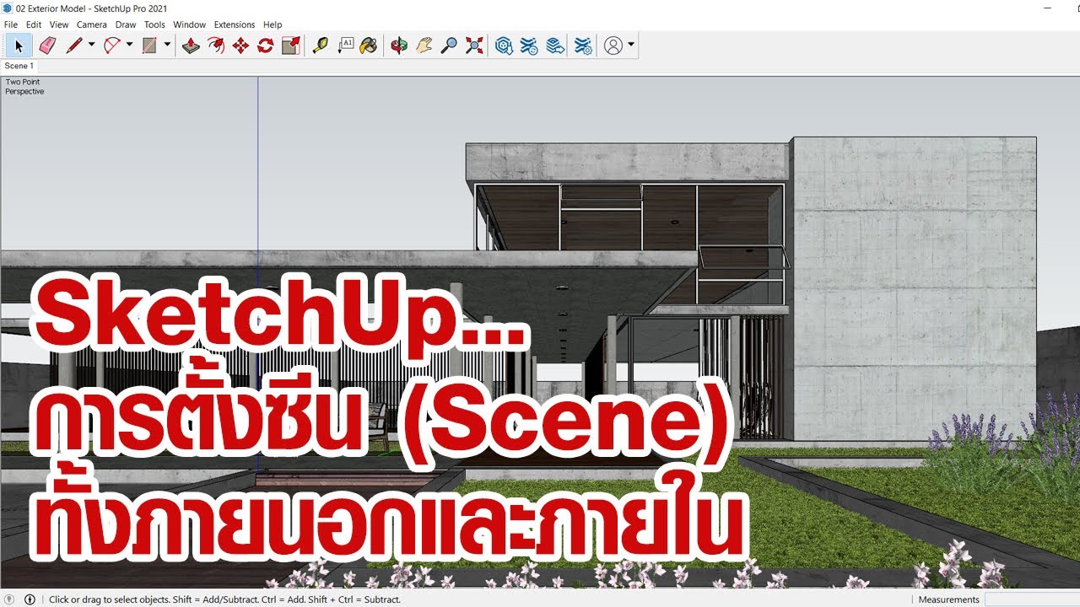Click the Measurements label text

pyautogui.click(x=948, y=599)
